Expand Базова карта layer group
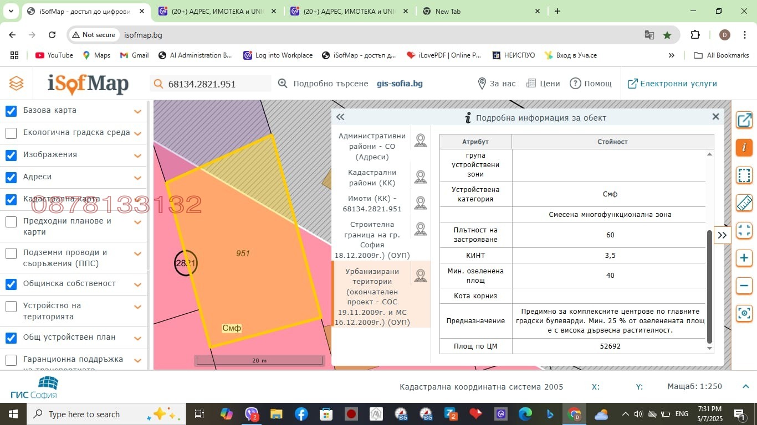The width and height of the screenshot is (757, 425). pyautogui.click(x=138, y=112)
